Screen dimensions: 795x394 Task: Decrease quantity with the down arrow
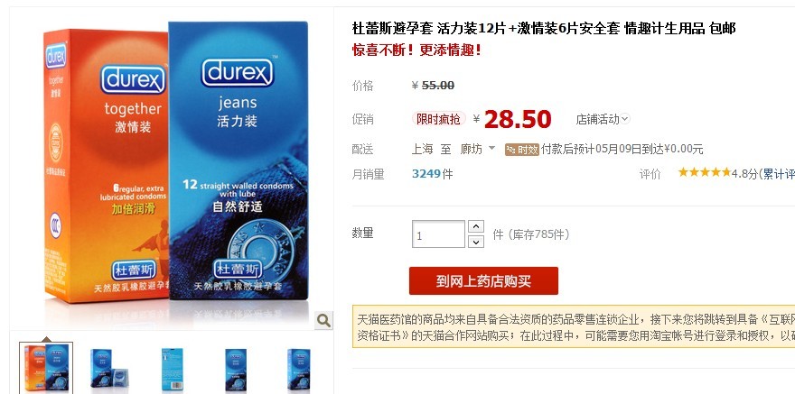(x=475, y=242)
